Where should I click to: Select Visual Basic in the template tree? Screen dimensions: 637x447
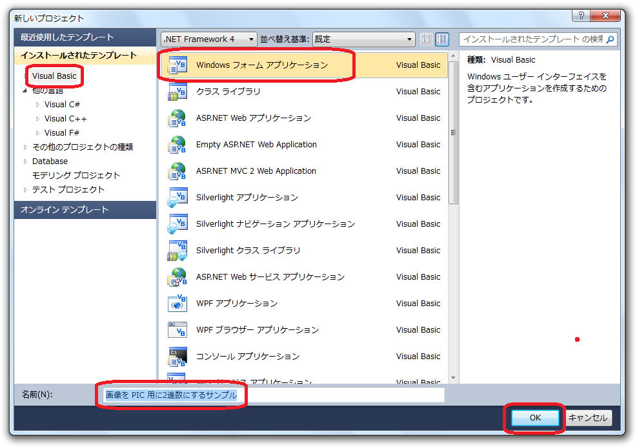pos(54,76)
